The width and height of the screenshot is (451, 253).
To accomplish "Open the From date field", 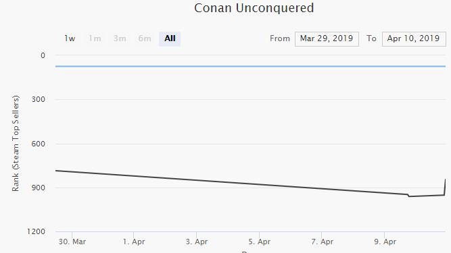I will pyautogui.click(x=327, y=38).
